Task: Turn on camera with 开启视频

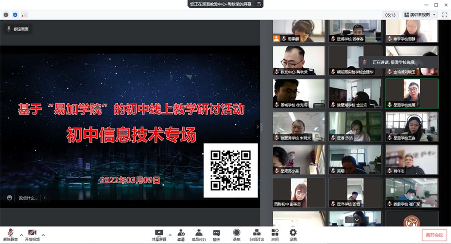Action: point(32,235)
